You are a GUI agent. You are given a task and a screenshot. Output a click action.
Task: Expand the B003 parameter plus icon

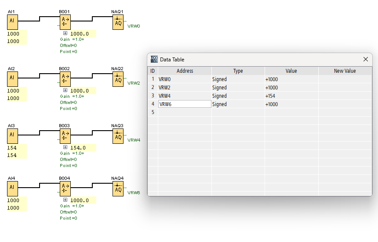tap(65, 147)
